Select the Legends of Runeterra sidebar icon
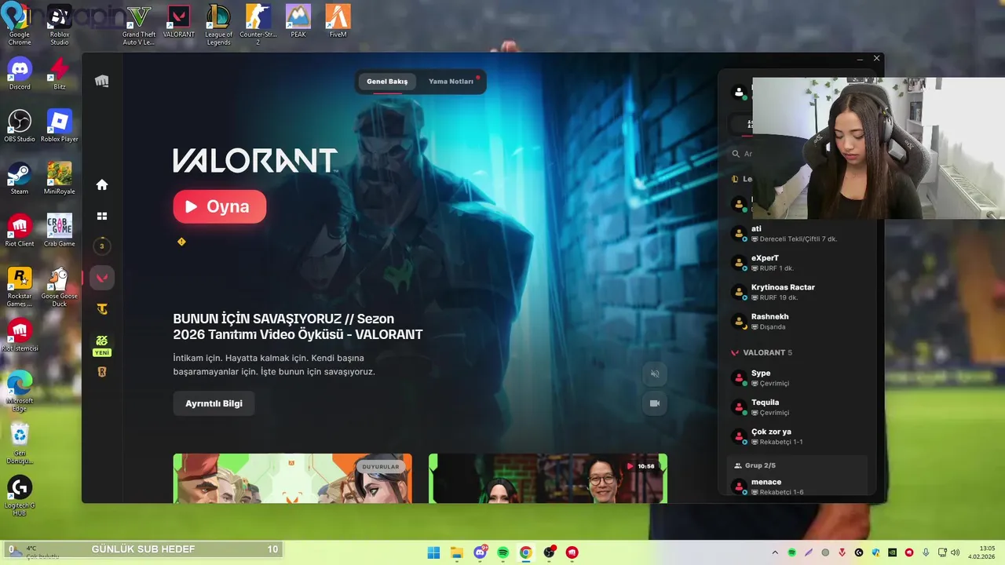The width and height of the screenshot is (1005, 565). pos(102,372)
